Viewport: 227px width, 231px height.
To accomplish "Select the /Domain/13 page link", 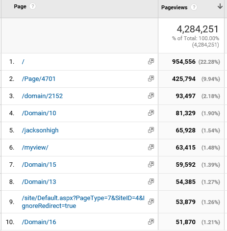I will [x=39, y=182].
